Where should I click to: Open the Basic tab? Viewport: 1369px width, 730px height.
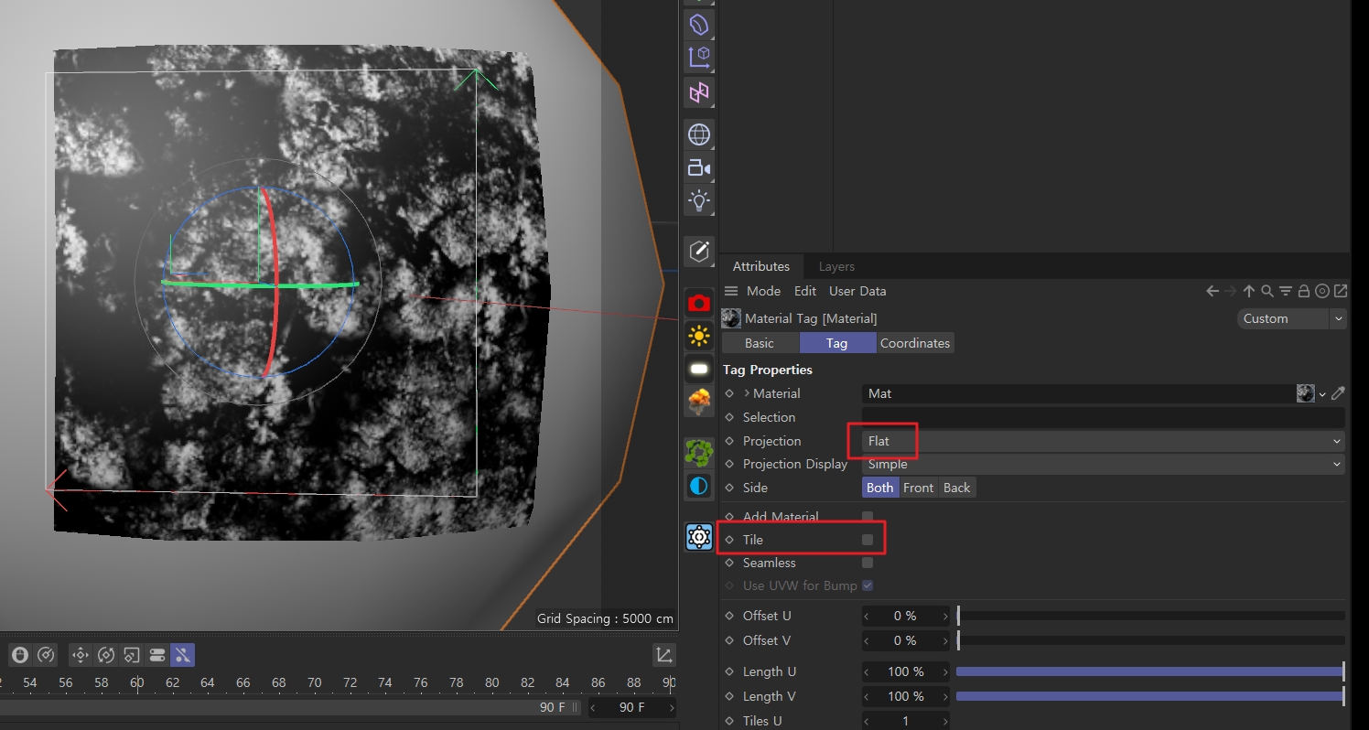pos(760,343)
